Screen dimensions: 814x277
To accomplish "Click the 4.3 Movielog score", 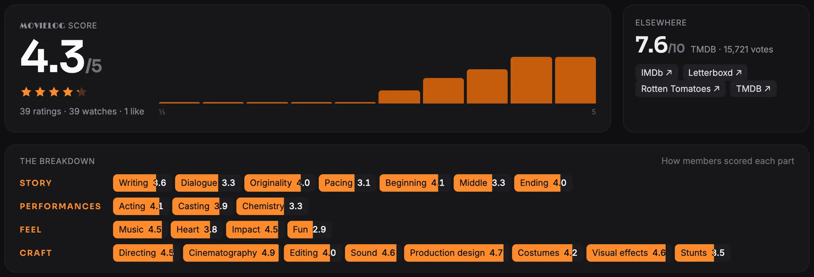I will coord(61,56).
